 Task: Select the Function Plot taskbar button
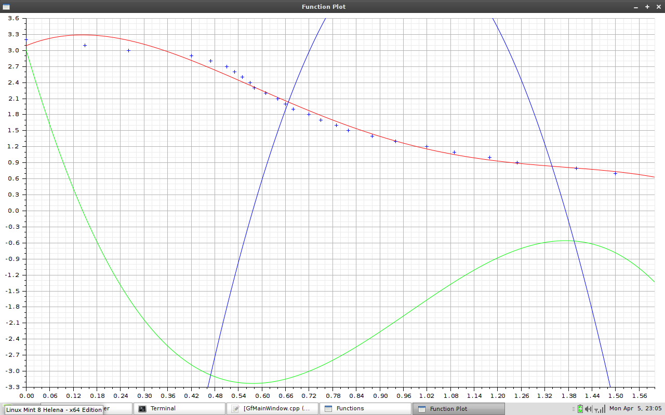coord(458,409)
